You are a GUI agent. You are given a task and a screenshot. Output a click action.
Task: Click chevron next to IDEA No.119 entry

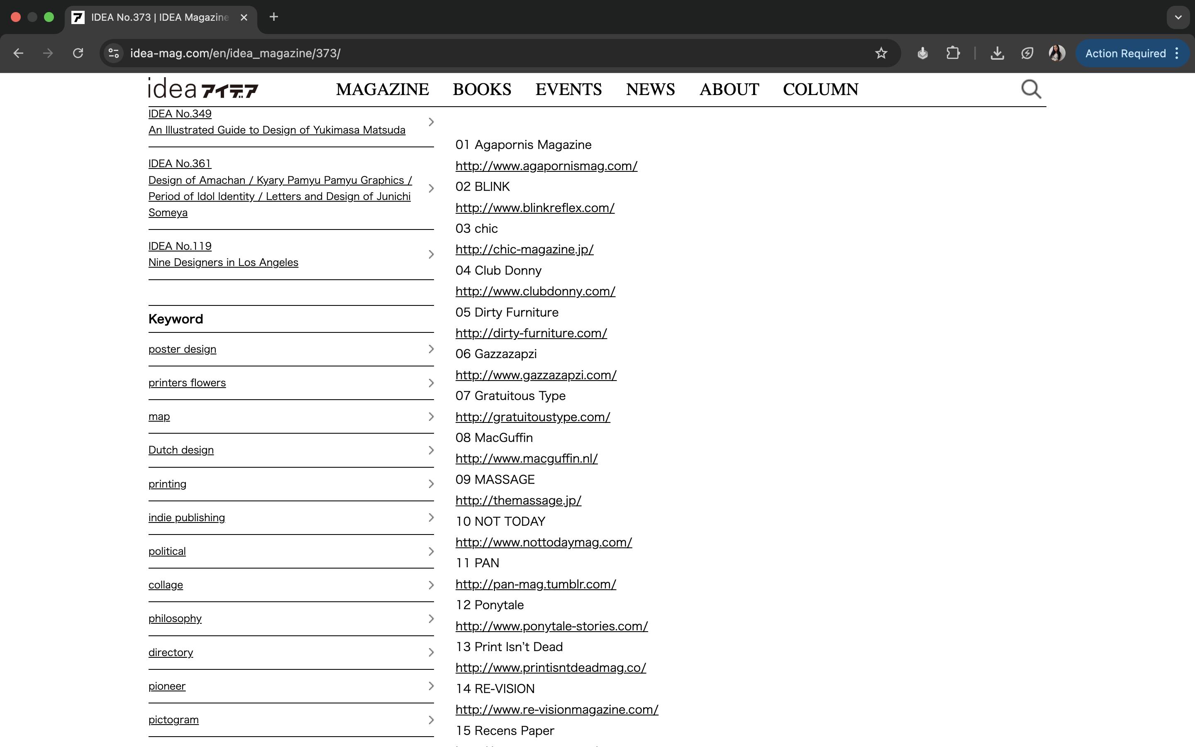coord(431,254)
